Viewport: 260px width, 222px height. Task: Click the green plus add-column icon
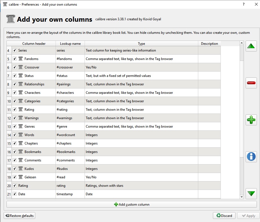tap(251, 120)
